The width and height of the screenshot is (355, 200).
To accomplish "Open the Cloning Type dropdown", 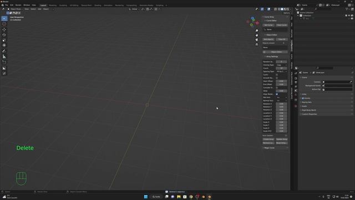I will (x=281, y=65).
